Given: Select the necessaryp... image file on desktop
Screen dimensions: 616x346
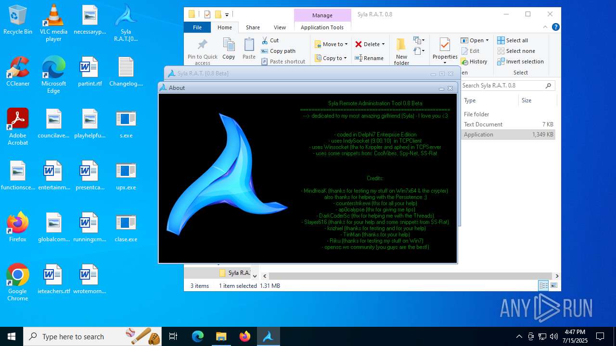Looking at the screenshot, I should pos(90,20).
